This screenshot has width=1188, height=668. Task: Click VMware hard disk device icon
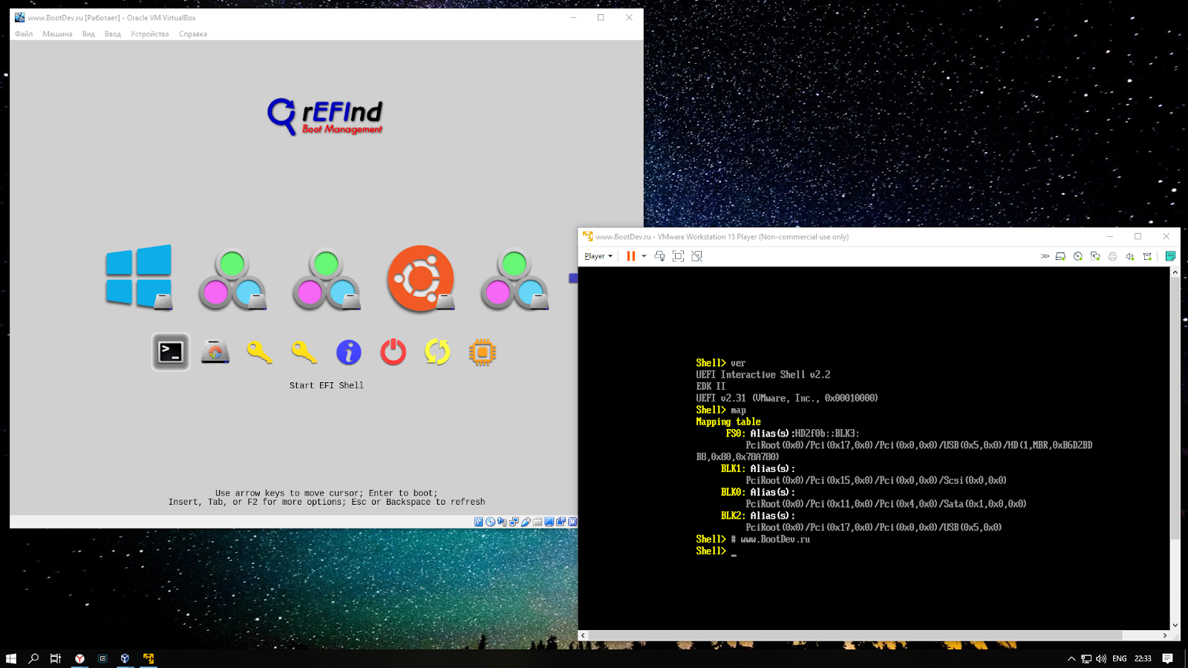[1060, 256]
